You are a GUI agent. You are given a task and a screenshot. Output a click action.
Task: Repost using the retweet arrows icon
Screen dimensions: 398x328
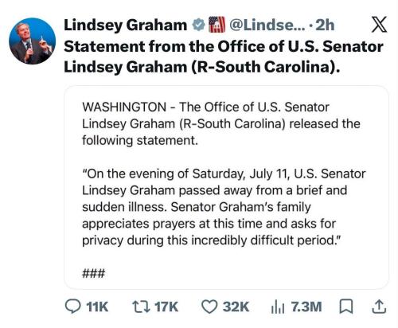coord(141,307)
